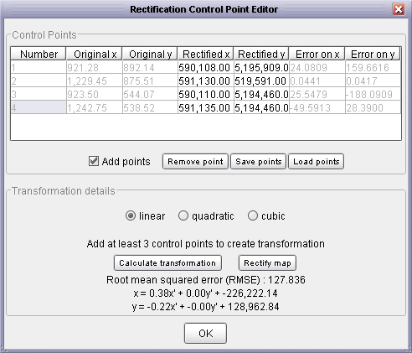Screen dimensions: 412x353
Task: Select highlighted control point number 4 cell
Action: (x=39, y=107)
